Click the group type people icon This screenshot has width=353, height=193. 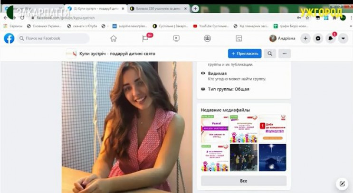pyautogui.click(x=203, y=89)
